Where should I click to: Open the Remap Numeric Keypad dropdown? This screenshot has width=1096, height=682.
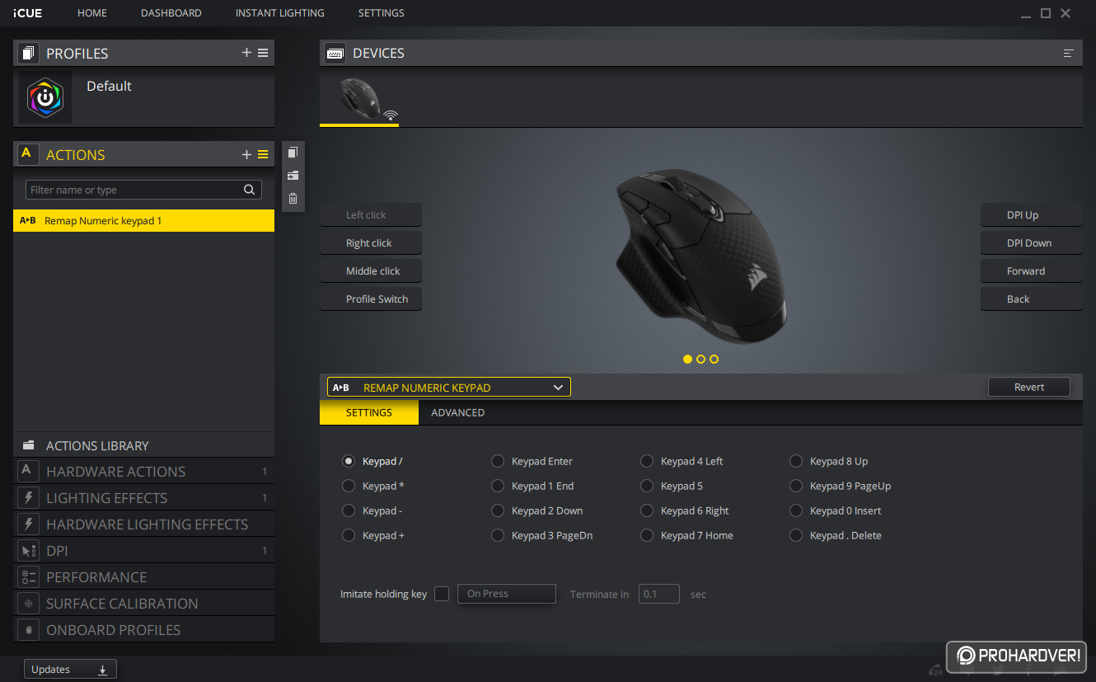coord(449,388)
